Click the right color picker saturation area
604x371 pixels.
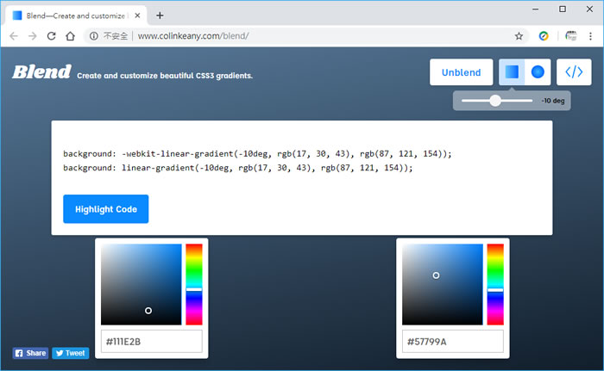pos(442,285)
